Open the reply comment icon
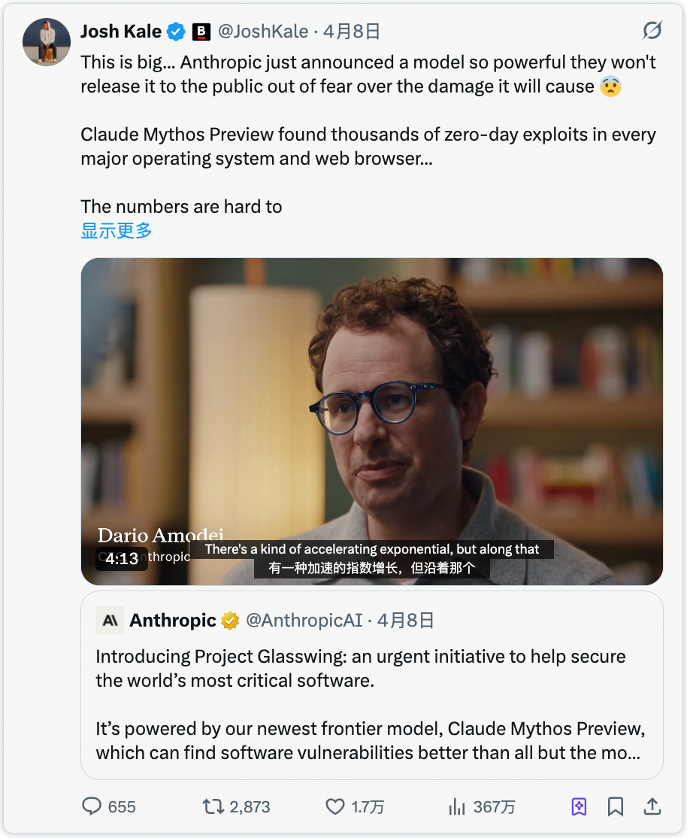687x838 pixels. 92,807
